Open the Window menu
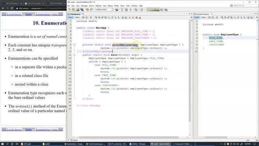The width and height of the screenshot is (259, 146). point(134,6)
